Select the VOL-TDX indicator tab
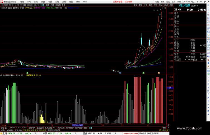This screenshot has width=210, height=135. point(19,128)
